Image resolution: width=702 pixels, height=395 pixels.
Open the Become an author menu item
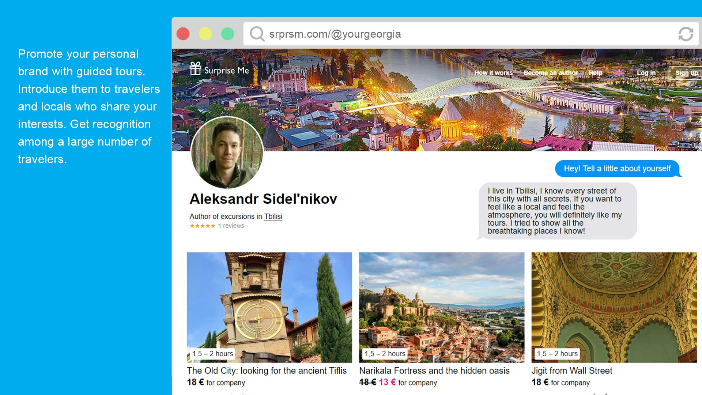(x=550, y=73)
